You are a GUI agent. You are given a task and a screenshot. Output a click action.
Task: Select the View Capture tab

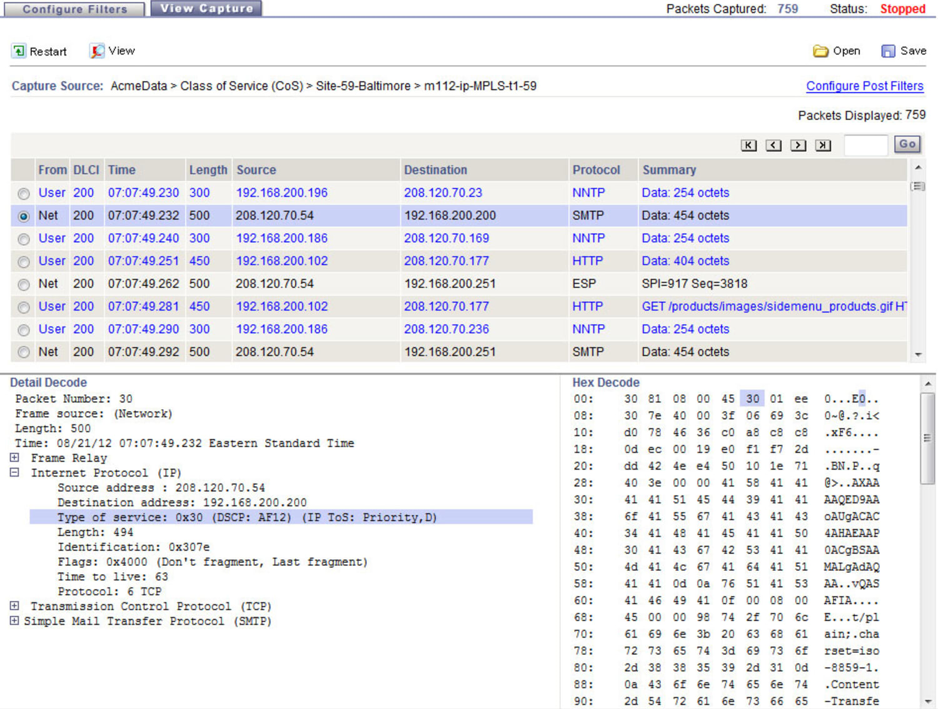pos(206,8)
